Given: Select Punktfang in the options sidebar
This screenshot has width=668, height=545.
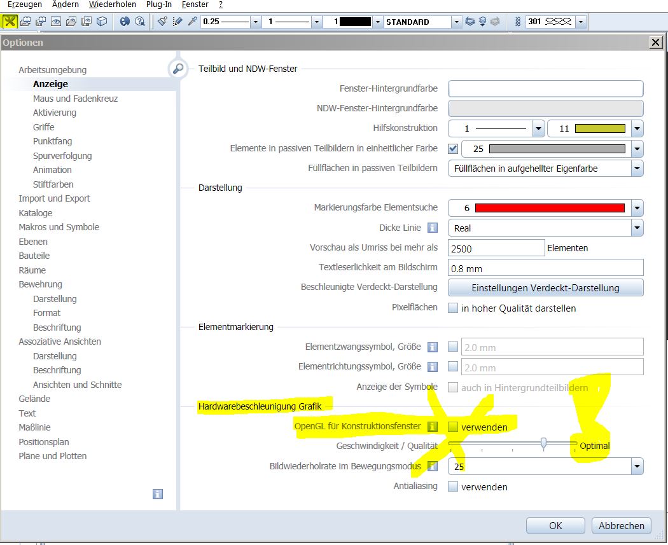Looking at the screenshot, I should point(52,141).
